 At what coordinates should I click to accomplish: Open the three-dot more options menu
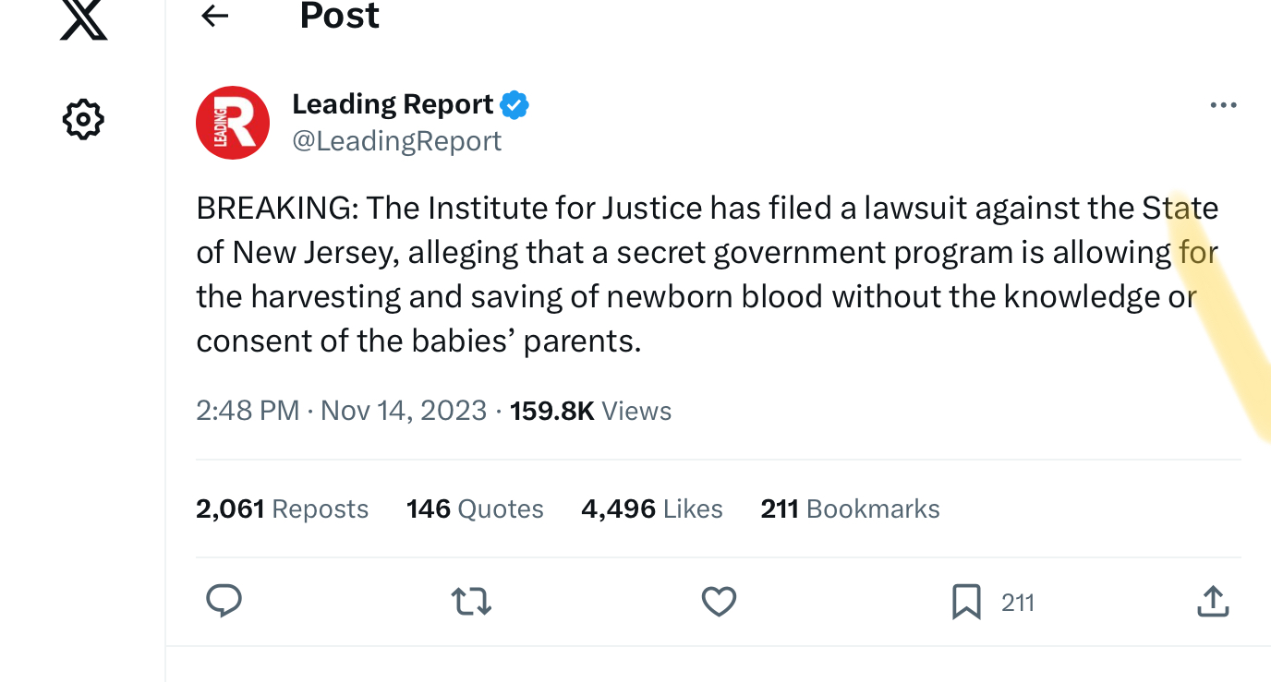click(1223, 105)
